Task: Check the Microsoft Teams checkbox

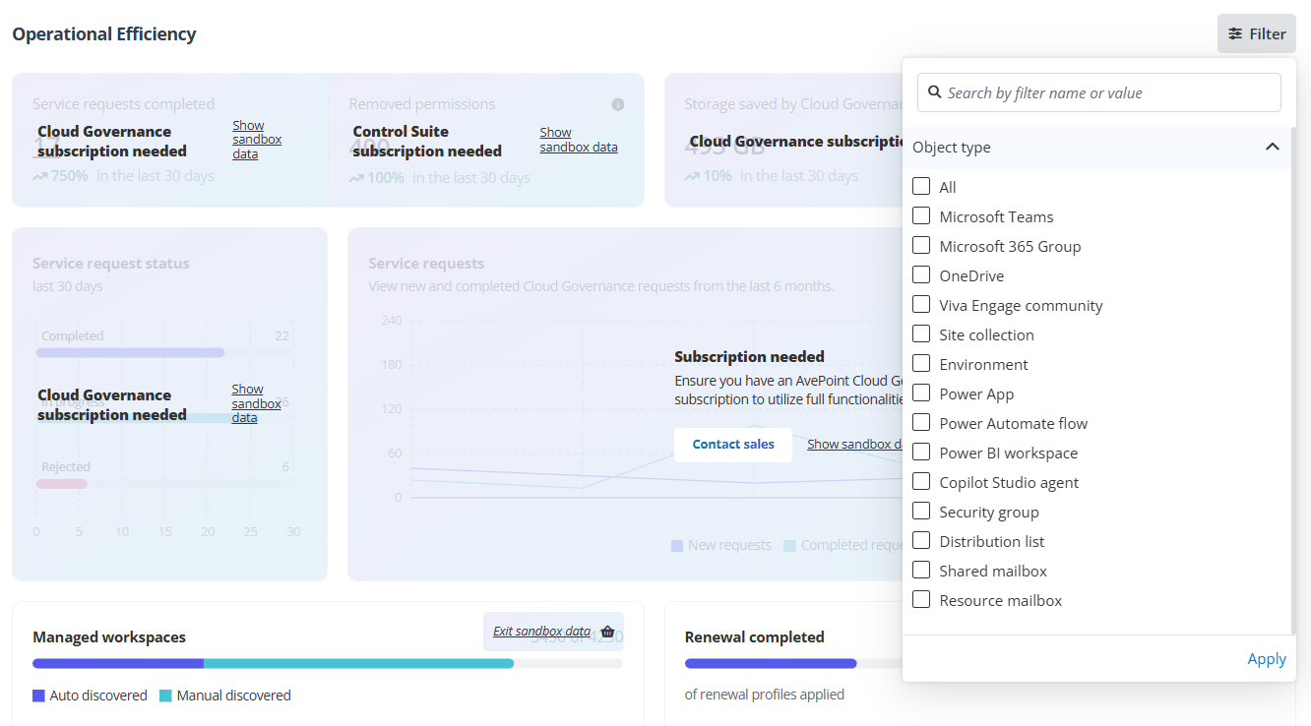Action: point(921,215)
